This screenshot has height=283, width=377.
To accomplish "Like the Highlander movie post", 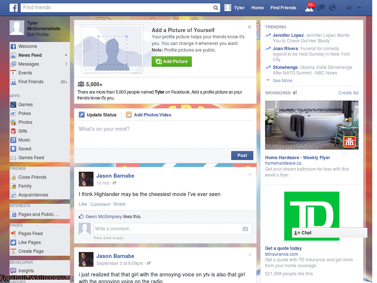I will [83, 204].
